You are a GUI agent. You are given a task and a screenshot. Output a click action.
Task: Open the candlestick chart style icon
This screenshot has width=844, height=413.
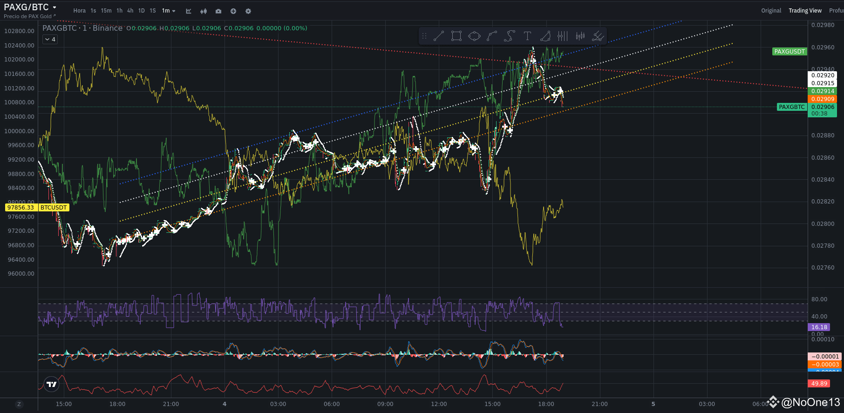click(204, 11)
